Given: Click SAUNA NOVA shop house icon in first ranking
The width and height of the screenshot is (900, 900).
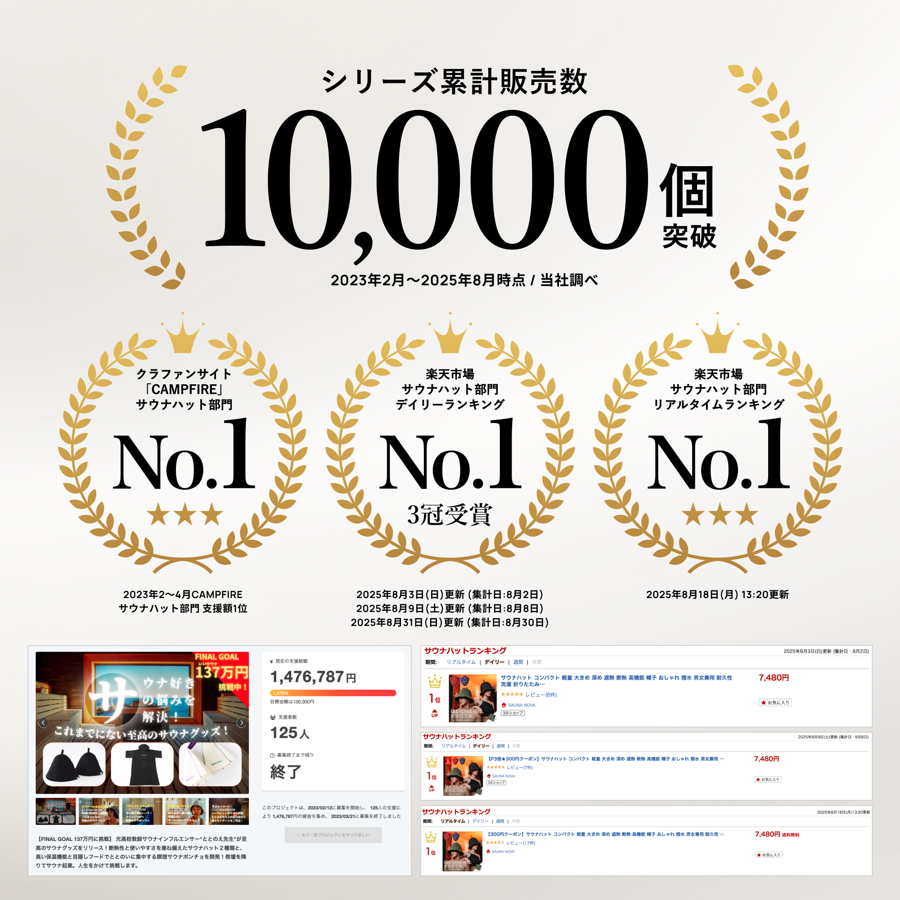Looking at the screenshot, I should tap(504, 705).
